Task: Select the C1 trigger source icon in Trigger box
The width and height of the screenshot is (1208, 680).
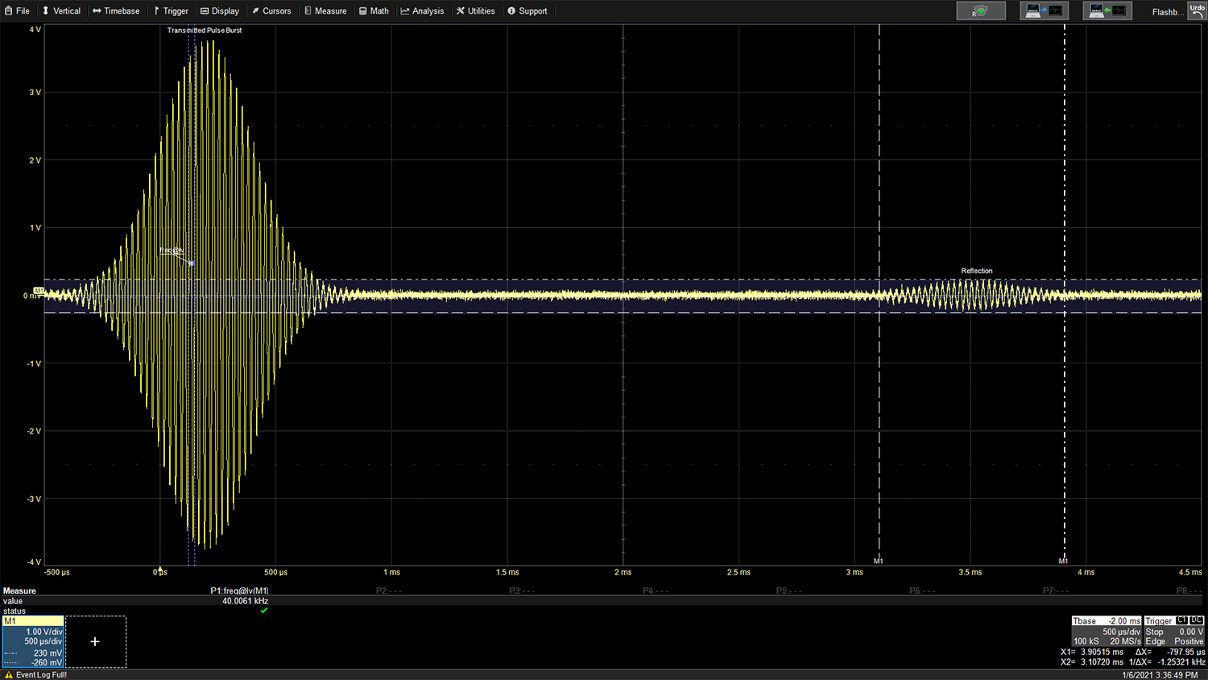Action: [x=1181, y=620]
